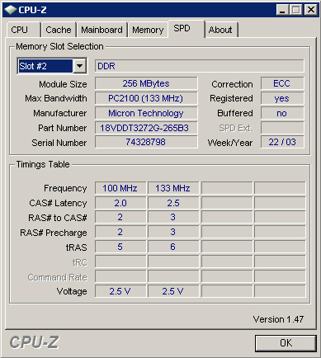Click the Serial Number label
Viewport: 321px width, 358px height.
point(59,143)
